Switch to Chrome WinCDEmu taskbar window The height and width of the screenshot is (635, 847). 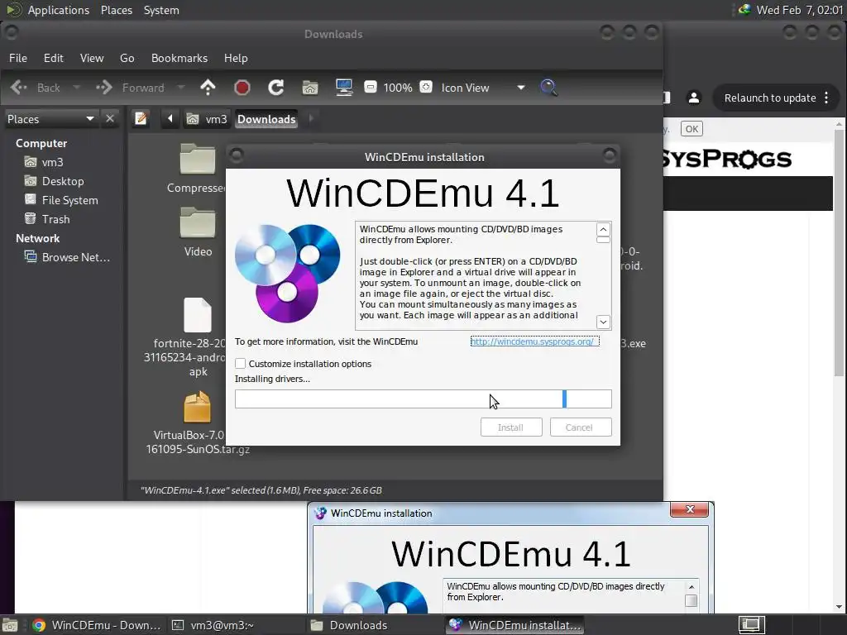coord(96,625)
